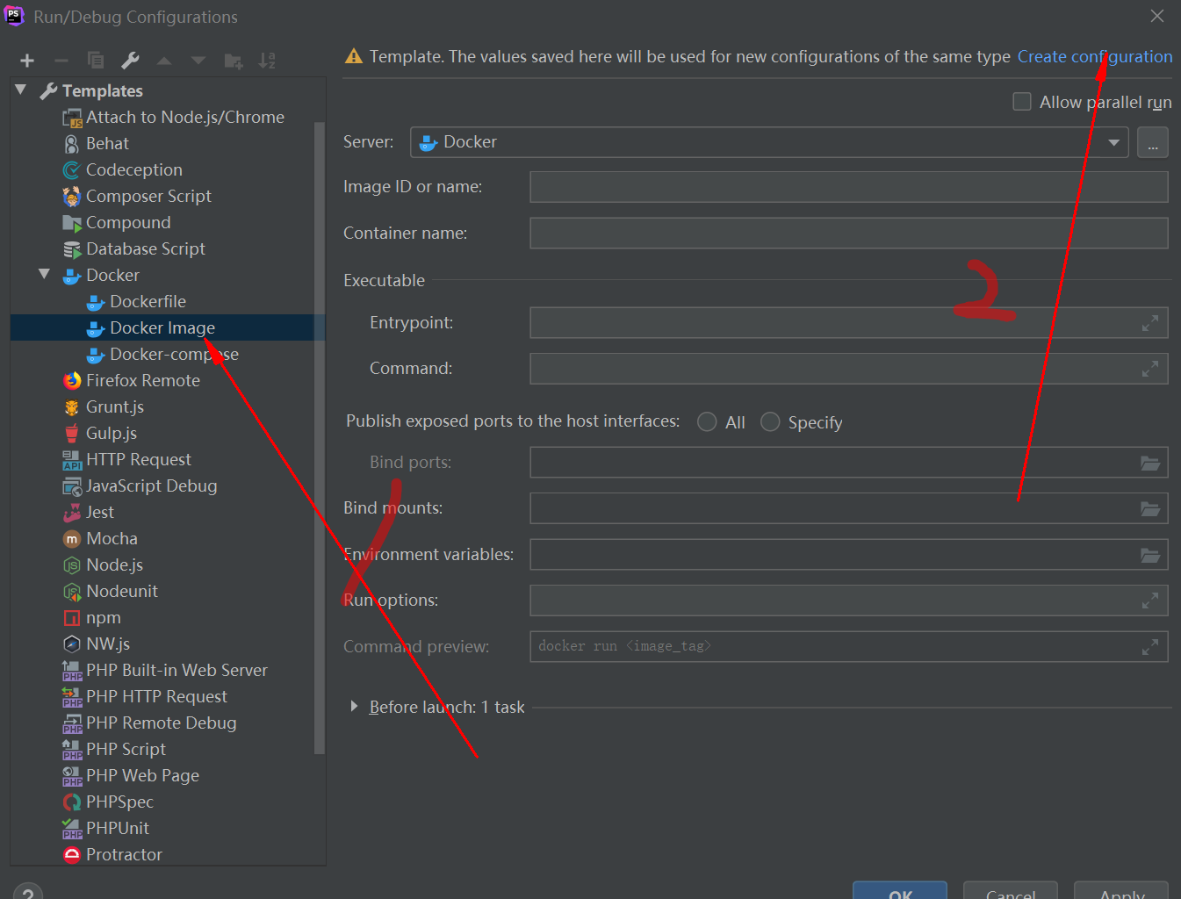Screen dimensions: 1181x899
Task: Select the Codeception template
Action: click(x=167, y=170)
